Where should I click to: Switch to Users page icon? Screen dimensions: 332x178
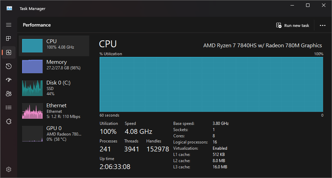point(9,94)
